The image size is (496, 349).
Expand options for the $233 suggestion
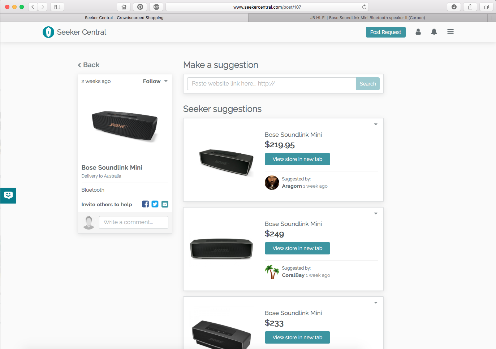376,303
